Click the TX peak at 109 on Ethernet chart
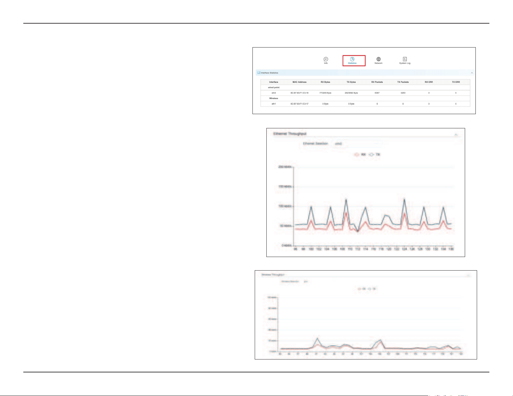The height and width of the screenshot is (396, 513). (346, 200)
